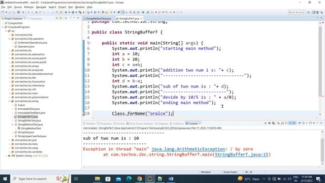Screen dimensions: 325x183
Task: Open the File menu
Action: click(3, 7)
